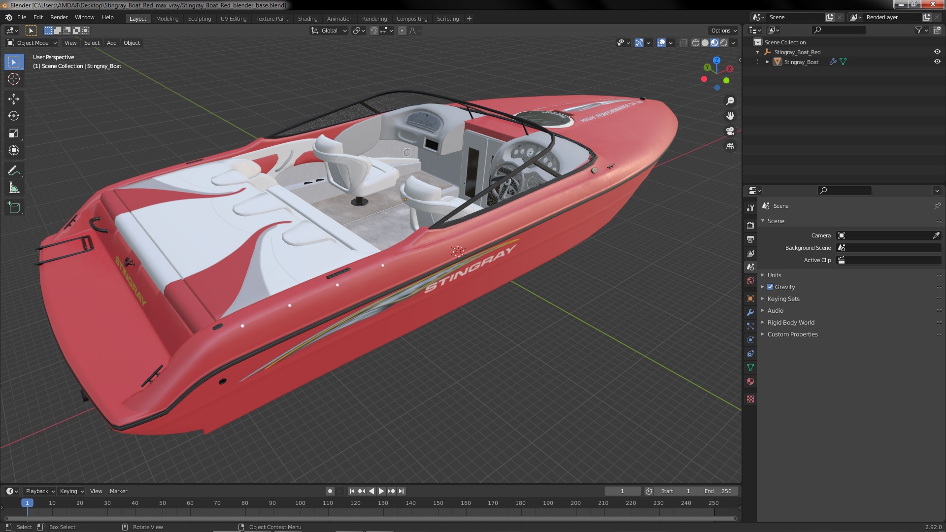
Task: Open the viewport Add menu
Action: pos(112,43)
